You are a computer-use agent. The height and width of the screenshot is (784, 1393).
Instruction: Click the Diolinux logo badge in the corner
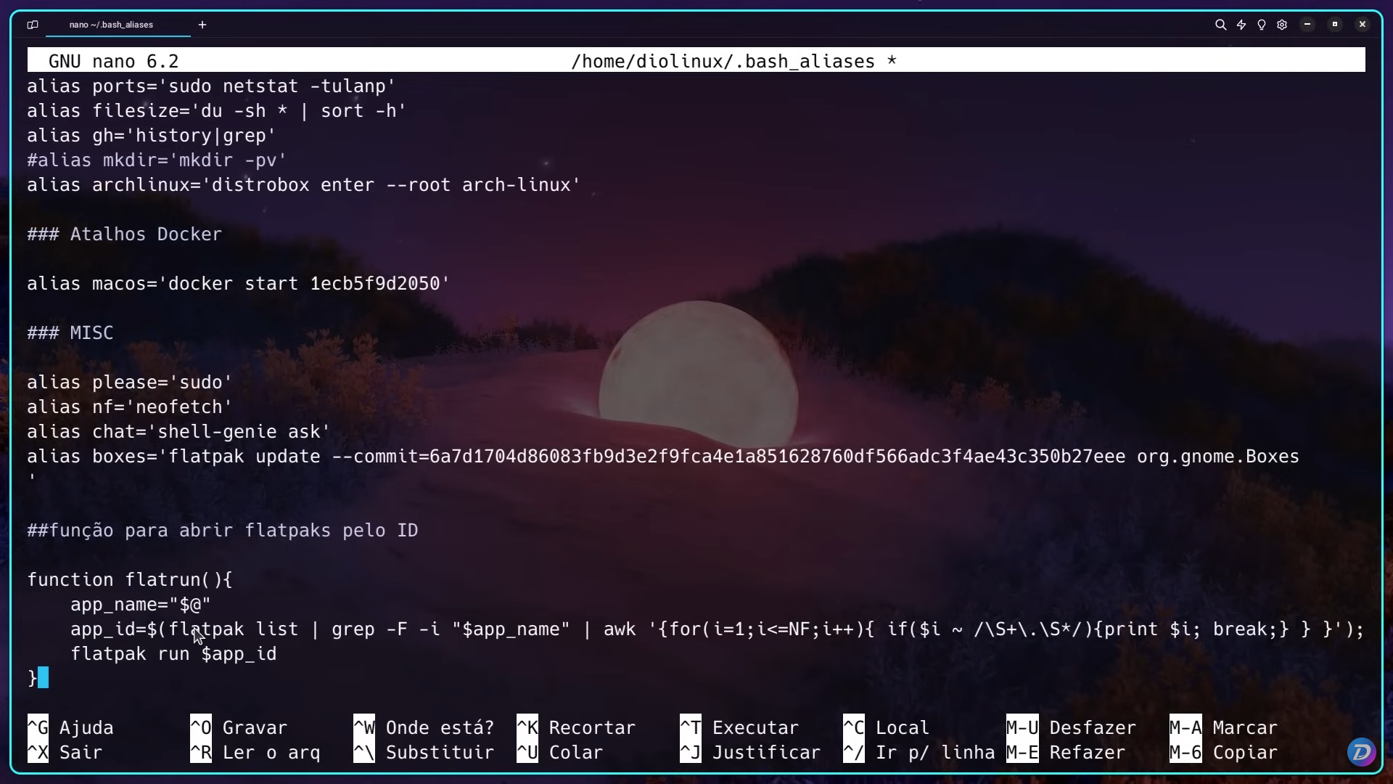tap(1362, 752)
